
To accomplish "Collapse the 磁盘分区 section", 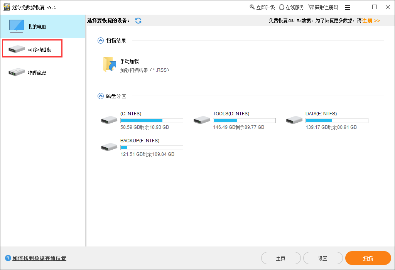I will (x=101, y=96).
